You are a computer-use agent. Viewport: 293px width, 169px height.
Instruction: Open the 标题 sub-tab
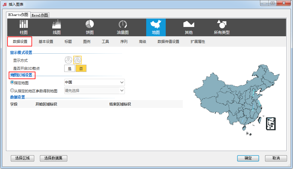[68, 42]
